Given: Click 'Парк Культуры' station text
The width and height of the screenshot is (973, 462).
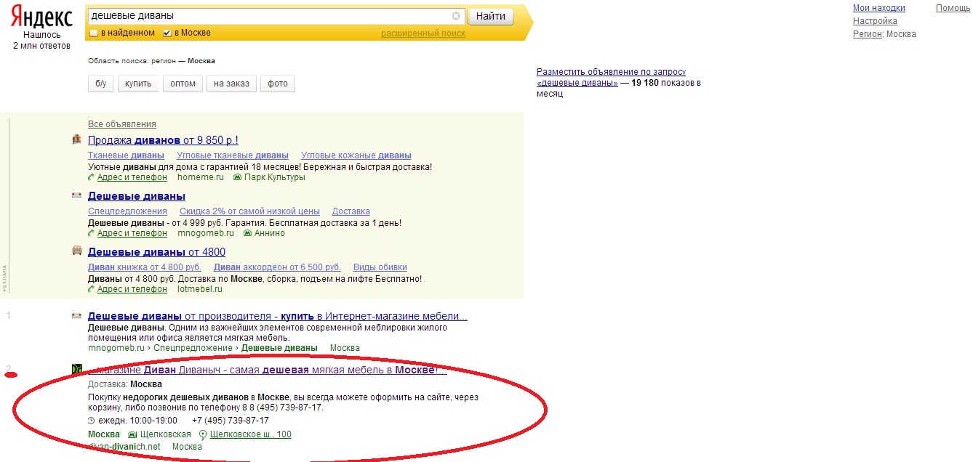Looking at the screenshot, I should pyautogui.click(x=274, y=177).
